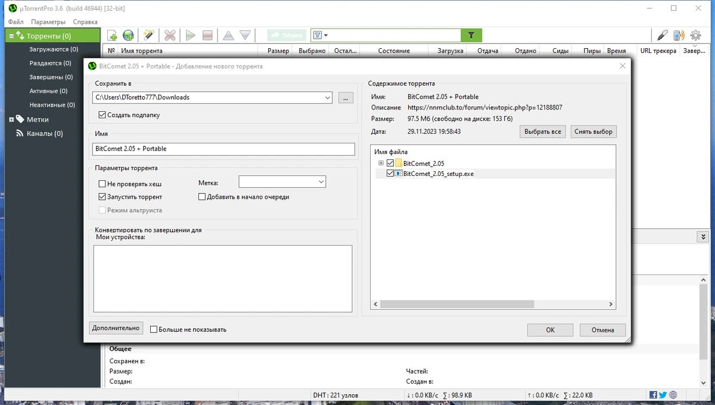Open Preferences via gear icon in toolbar

pos(695,35)
